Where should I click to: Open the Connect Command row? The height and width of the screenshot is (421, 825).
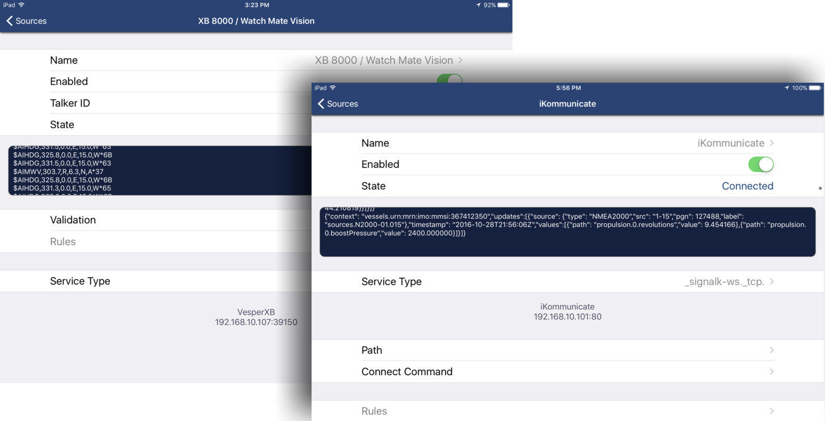(x=567, y=372)
